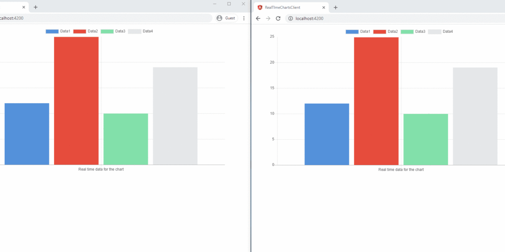Screen dimensions: 505x252
Task: Open site info icon beside right localhost:4200
Action: click(290, 19)
